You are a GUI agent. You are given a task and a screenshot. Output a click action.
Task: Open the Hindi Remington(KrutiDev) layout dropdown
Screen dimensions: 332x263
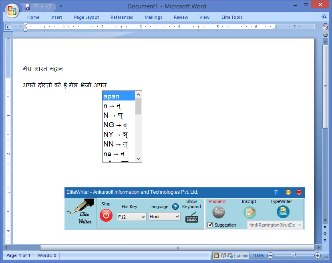(x=275, y=225)
